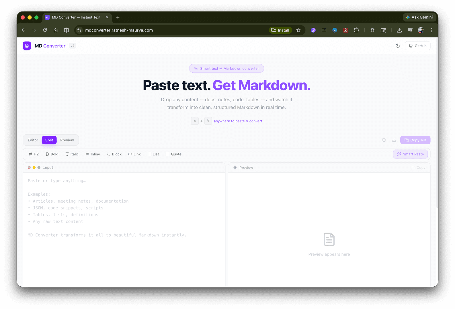455x309 pixels.
Task: Click the 'Preview appears here' placeholder text
Action: [329, 254]
